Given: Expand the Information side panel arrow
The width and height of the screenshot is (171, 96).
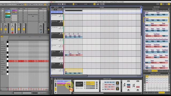Looking at the screenshot, I should click(52, 79).
